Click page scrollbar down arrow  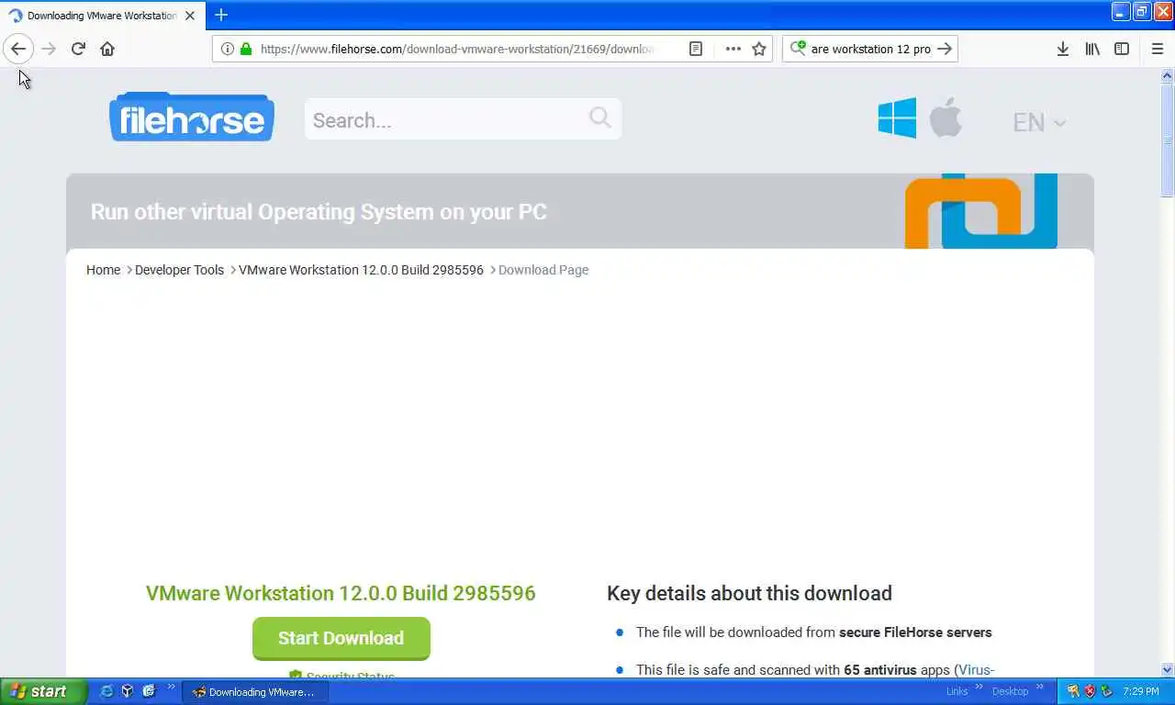coord(1168,670)
